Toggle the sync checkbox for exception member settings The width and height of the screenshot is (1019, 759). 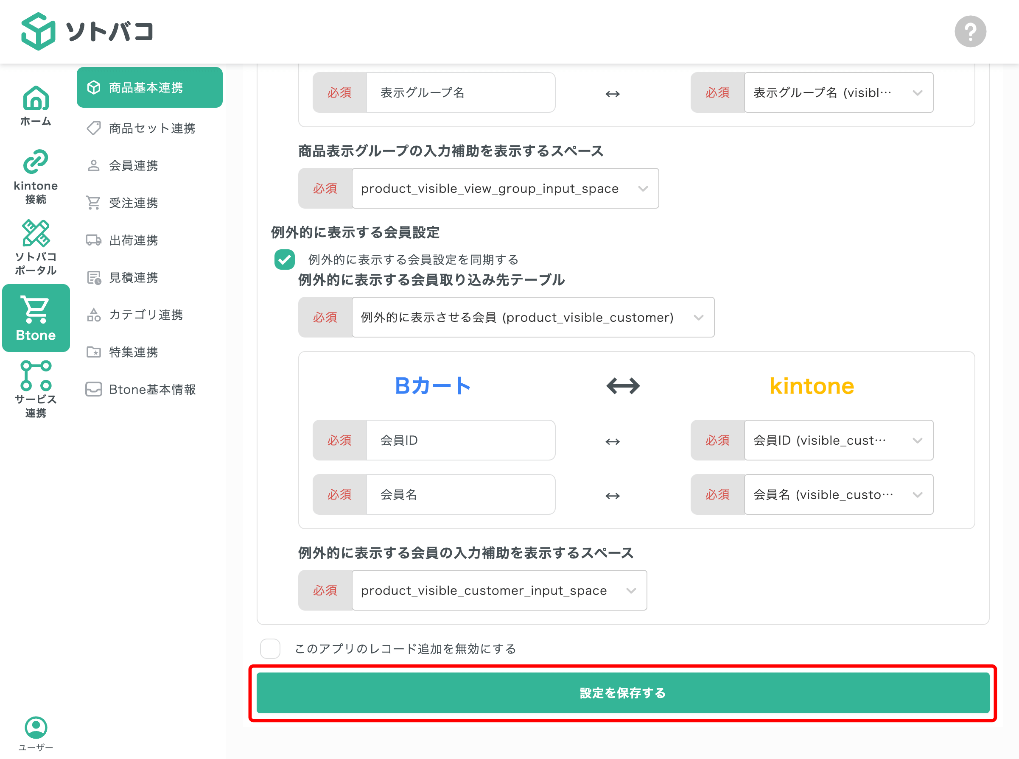coord(284,259)
